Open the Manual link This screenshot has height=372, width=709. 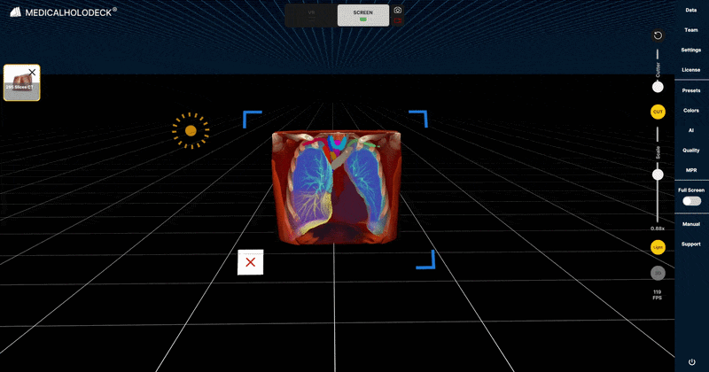(690, 224)
